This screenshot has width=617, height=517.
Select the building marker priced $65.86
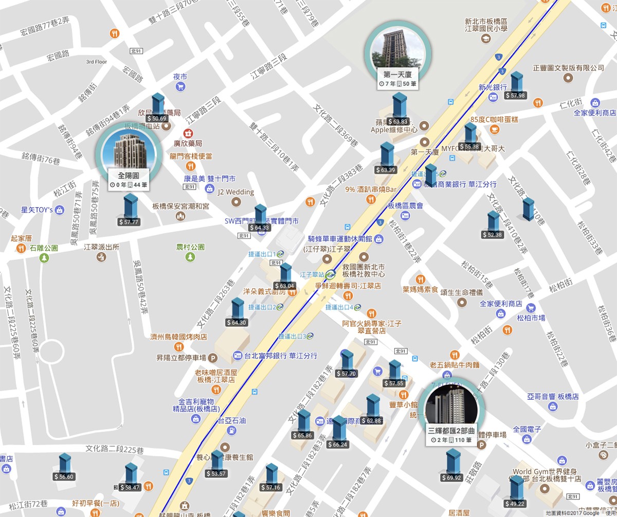pyautogui.click(x=302, y=424)
